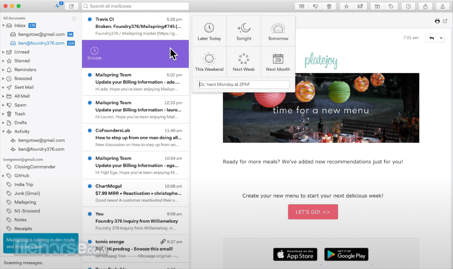This screenshot has height=269, width=453.
Task: Open reply options dropdown arrow
Action: pos(441,38)
